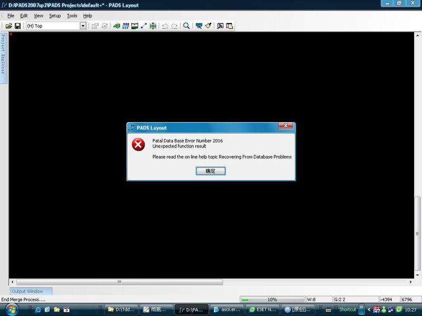Switch to the [原创]... taskbar window
This screenshot has height=316, width=422.
pos(298,310)
